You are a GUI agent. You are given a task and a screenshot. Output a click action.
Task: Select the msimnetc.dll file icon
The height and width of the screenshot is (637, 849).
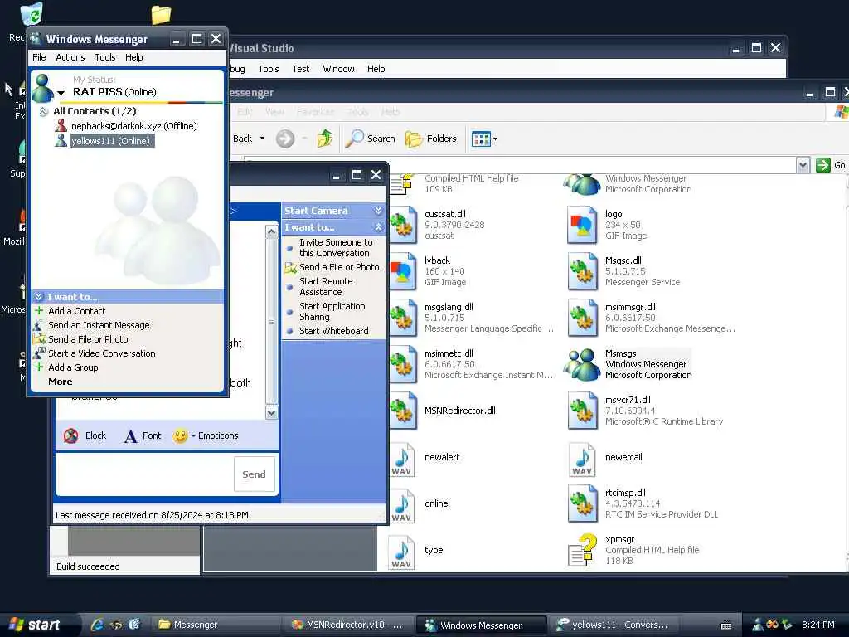(403, 365)
